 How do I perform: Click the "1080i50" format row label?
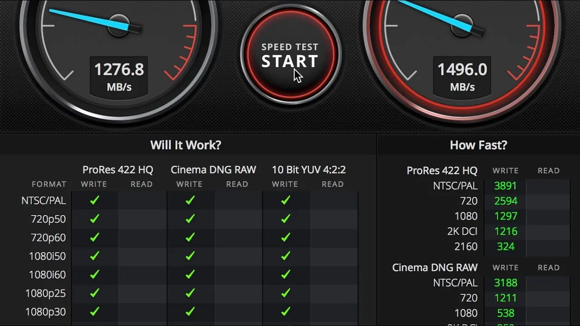point(48,256)
